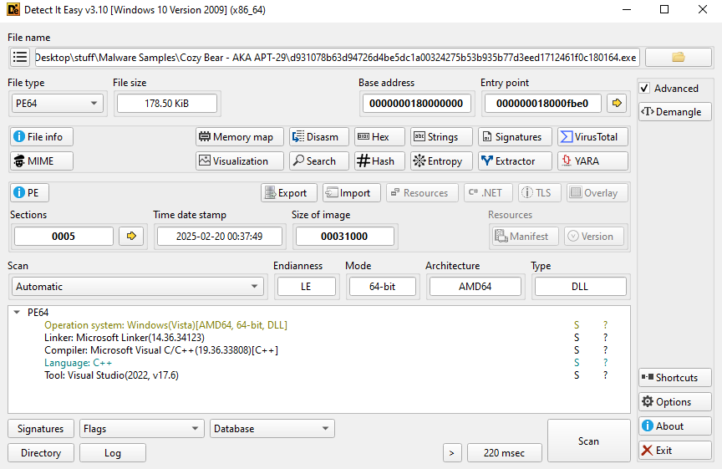The width and height of the screenshot is (722, 469).
Task: Click the Endianness LE field
Action: [306, 286]
